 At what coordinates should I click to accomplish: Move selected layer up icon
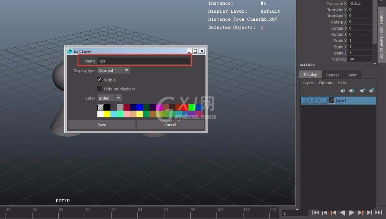click(342, 90)
